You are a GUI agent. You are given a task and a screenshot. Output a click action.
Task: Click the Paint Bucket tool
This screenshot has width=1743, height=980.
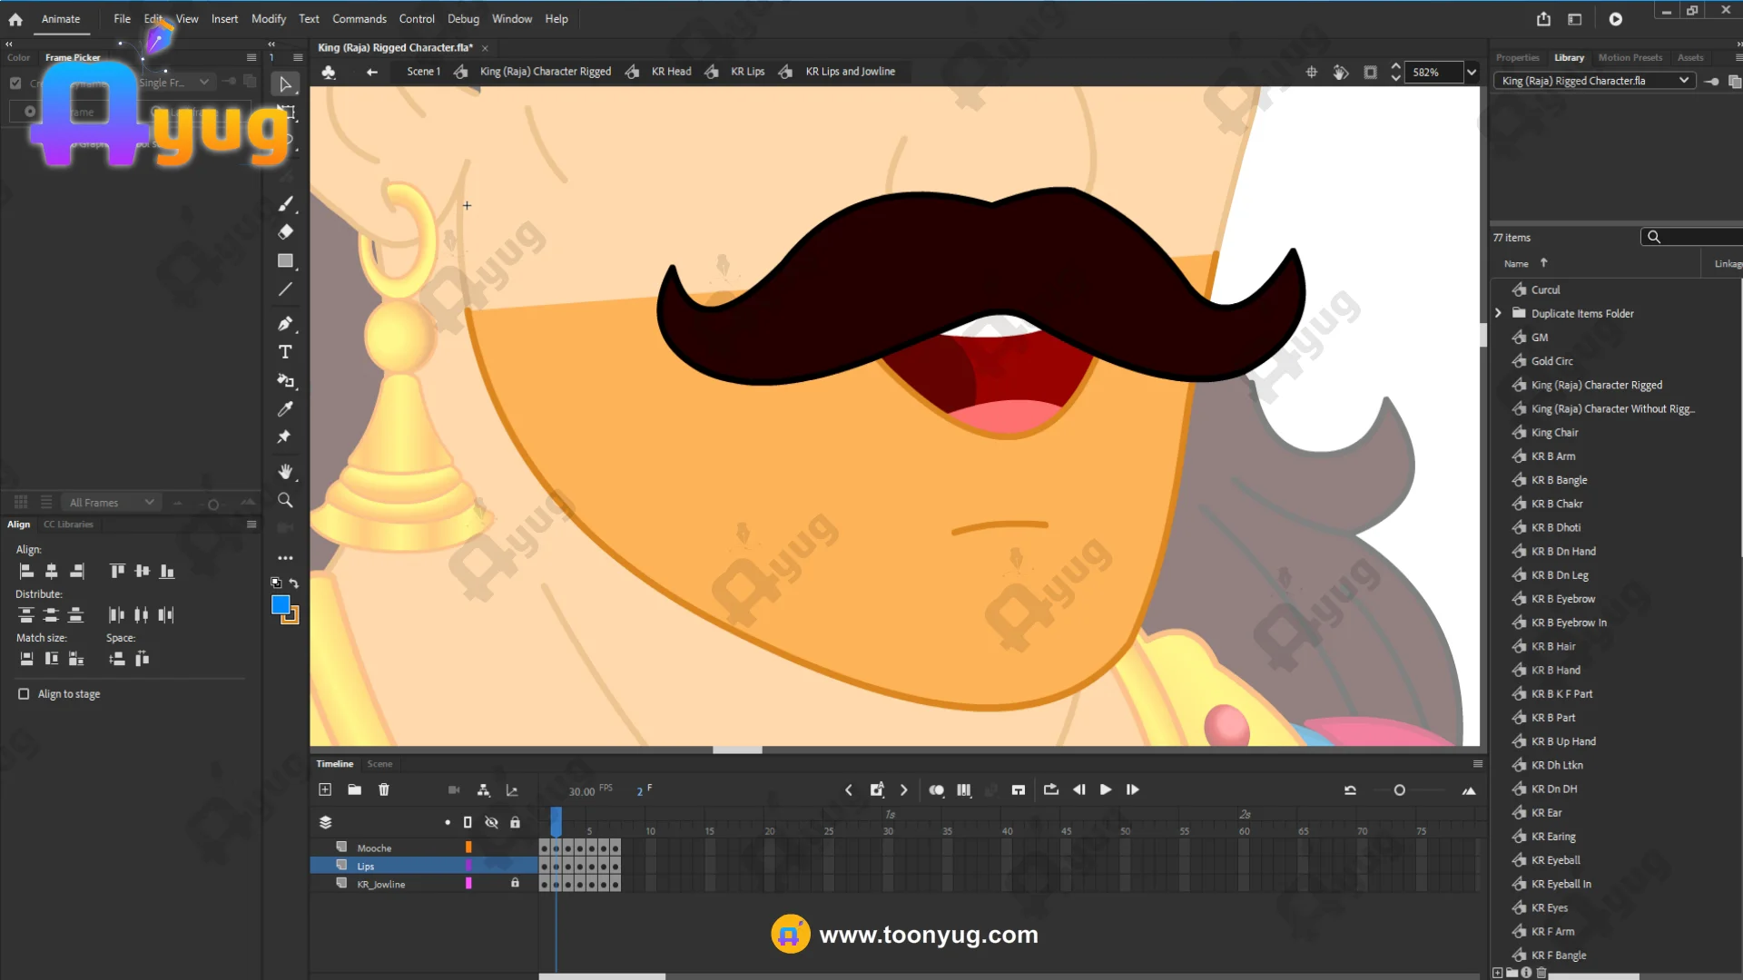tap(285, 381)
